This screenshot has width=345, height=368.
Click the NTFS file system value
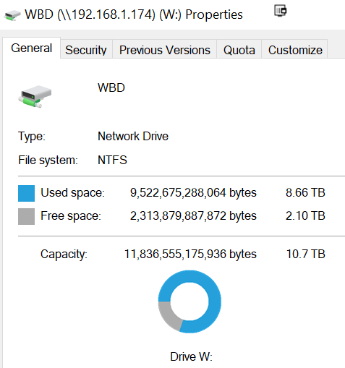pyautogui.click(x=112, y=160)
